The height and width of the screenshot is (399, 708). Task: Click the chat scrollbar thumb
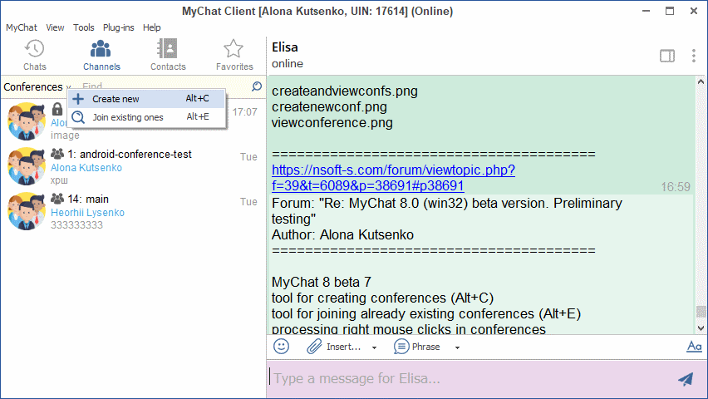[x=701, y=312]
